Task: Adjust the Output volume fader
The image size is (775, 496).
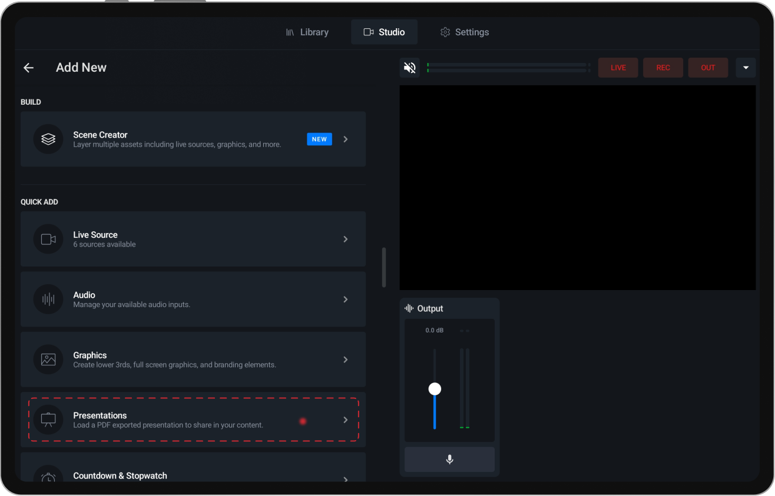Action: (x=435, y=388)
